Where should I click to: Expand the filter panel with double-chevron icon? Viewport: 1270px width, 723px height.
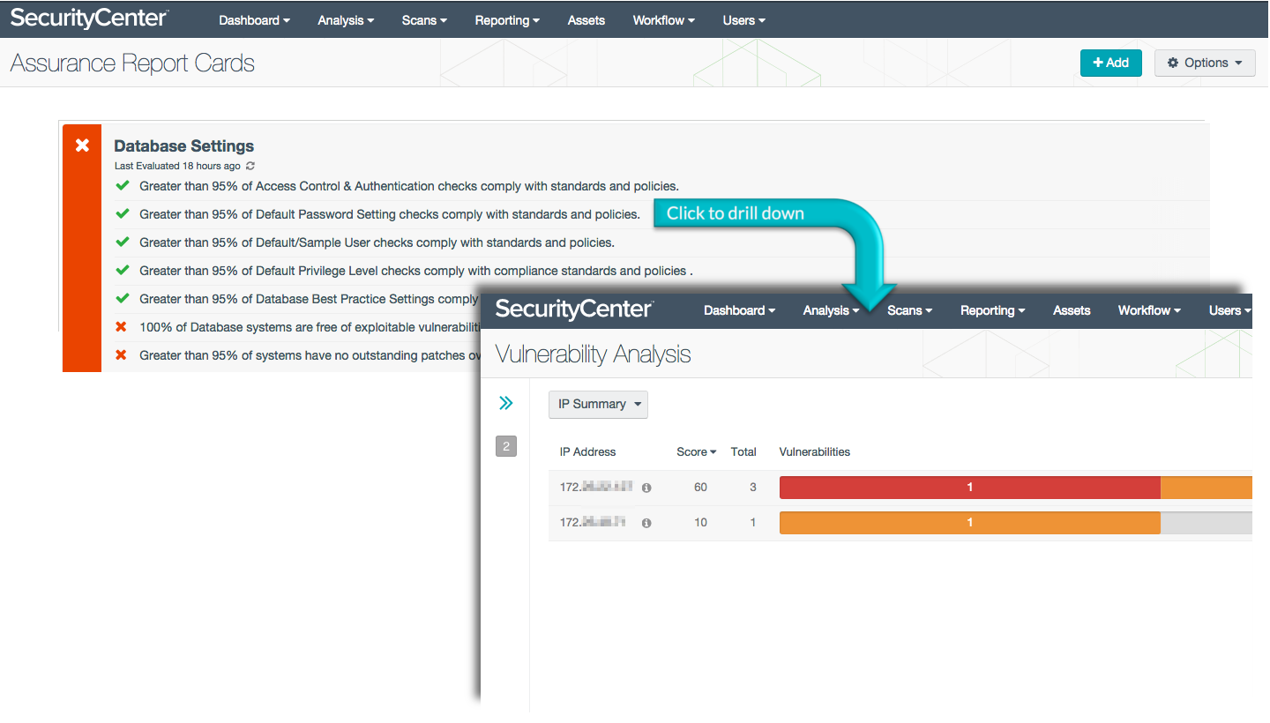505,403
